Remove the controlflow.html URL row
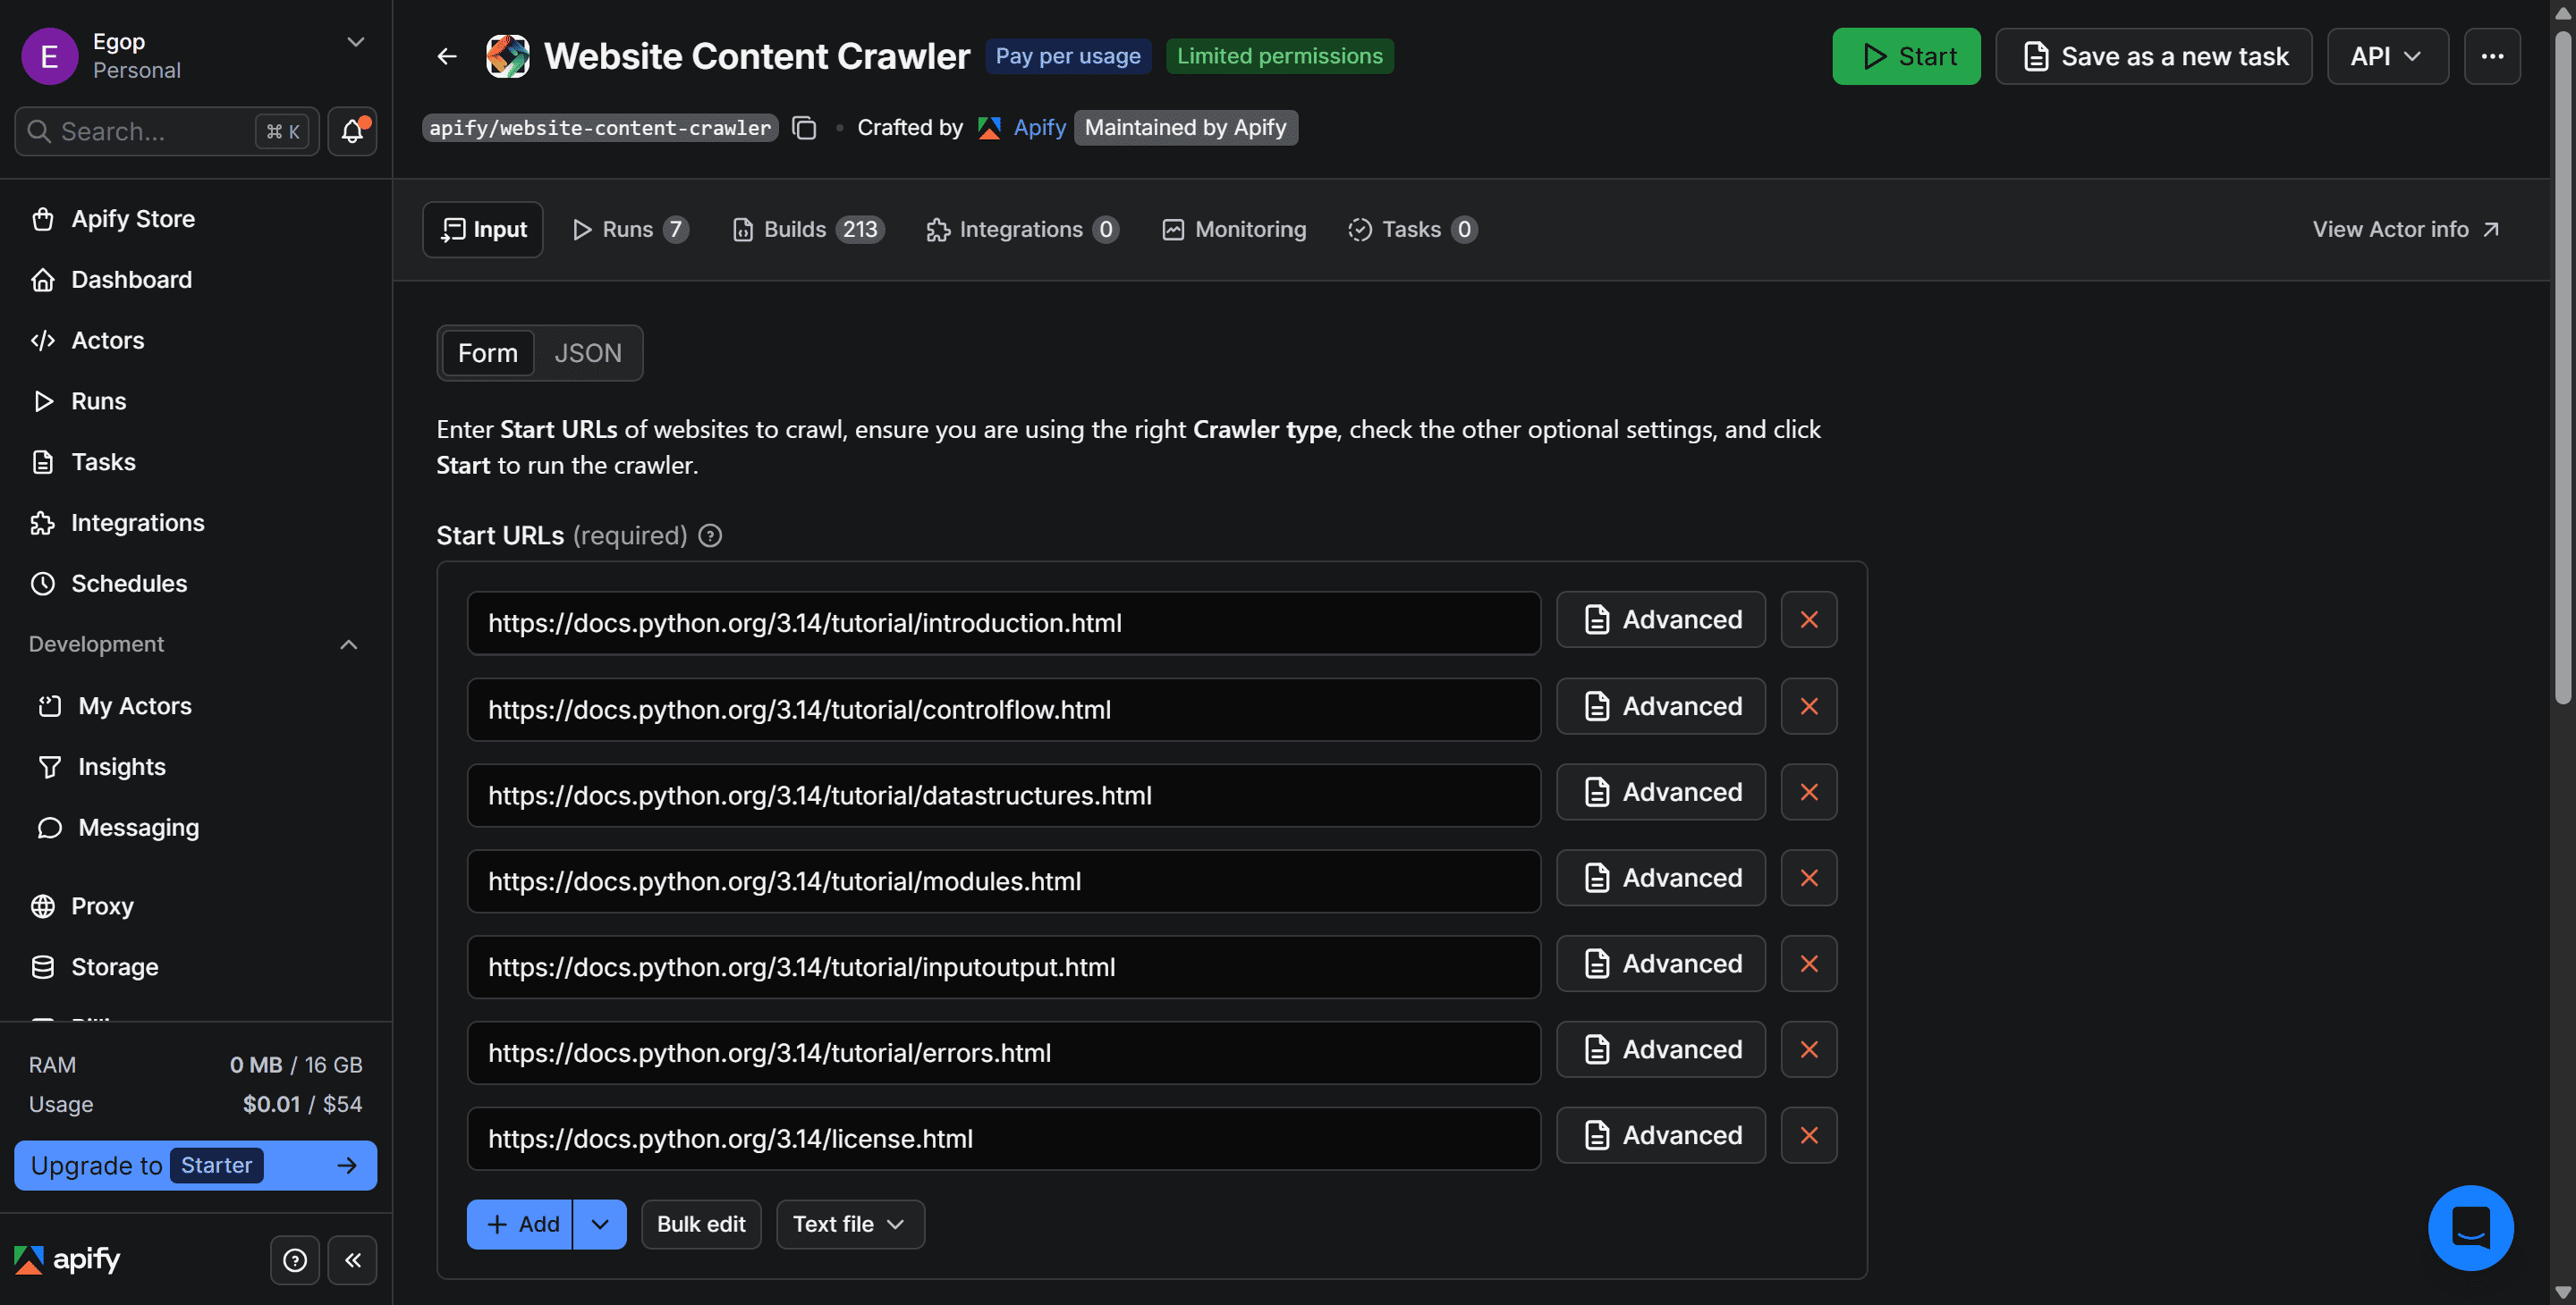2576x1305 pixels. pos(1809,705)
